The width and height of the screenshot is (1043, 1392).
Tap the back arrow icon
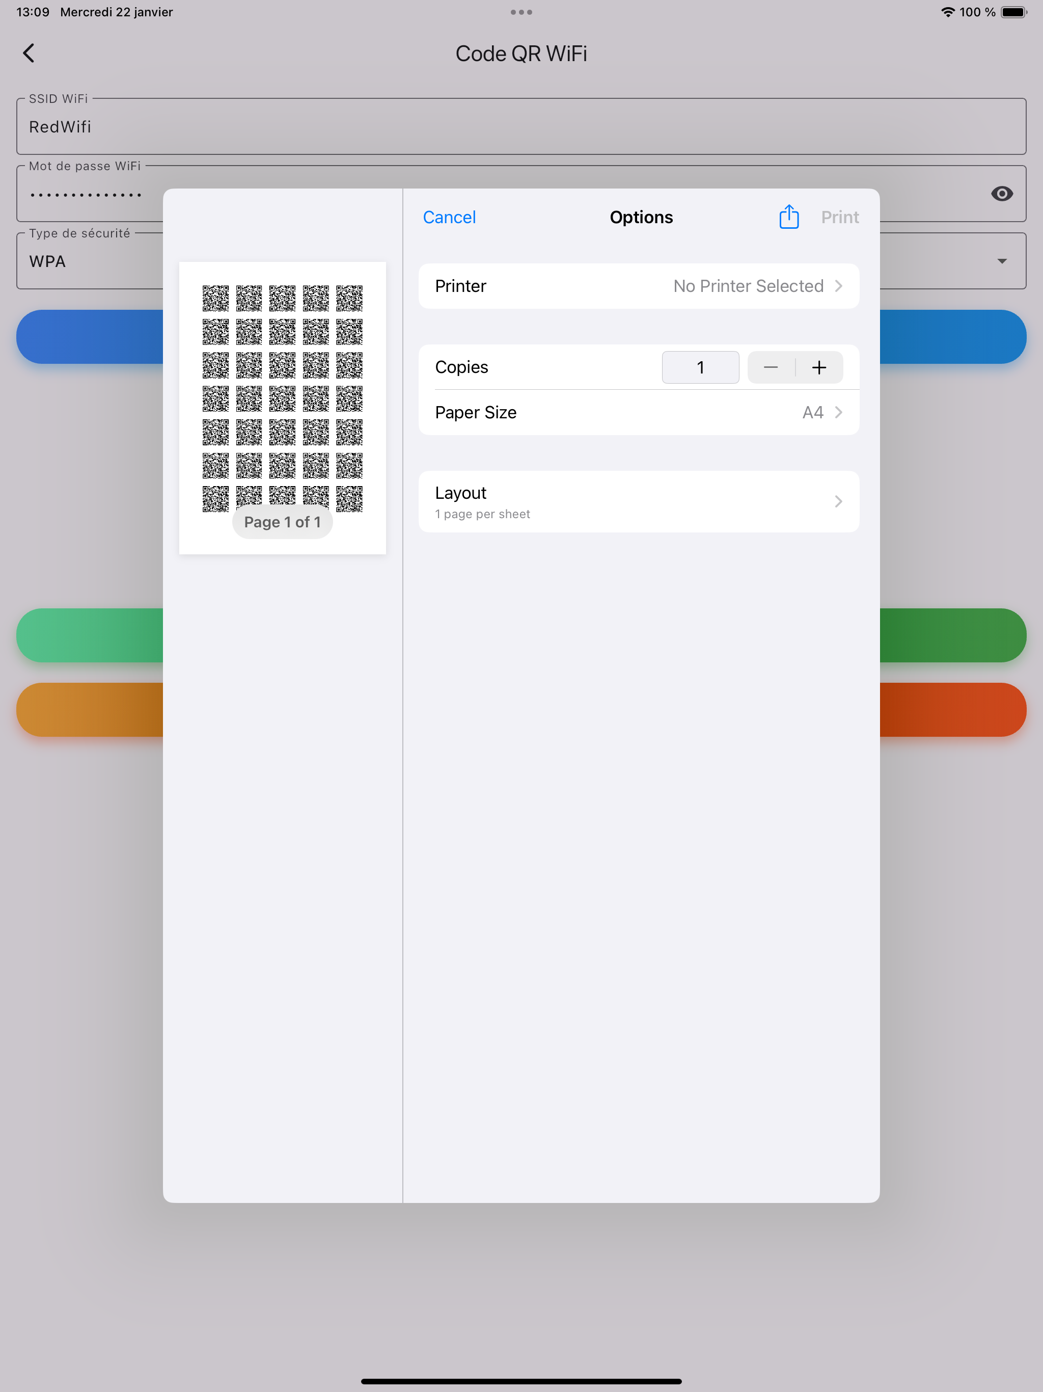coord(29,53)
